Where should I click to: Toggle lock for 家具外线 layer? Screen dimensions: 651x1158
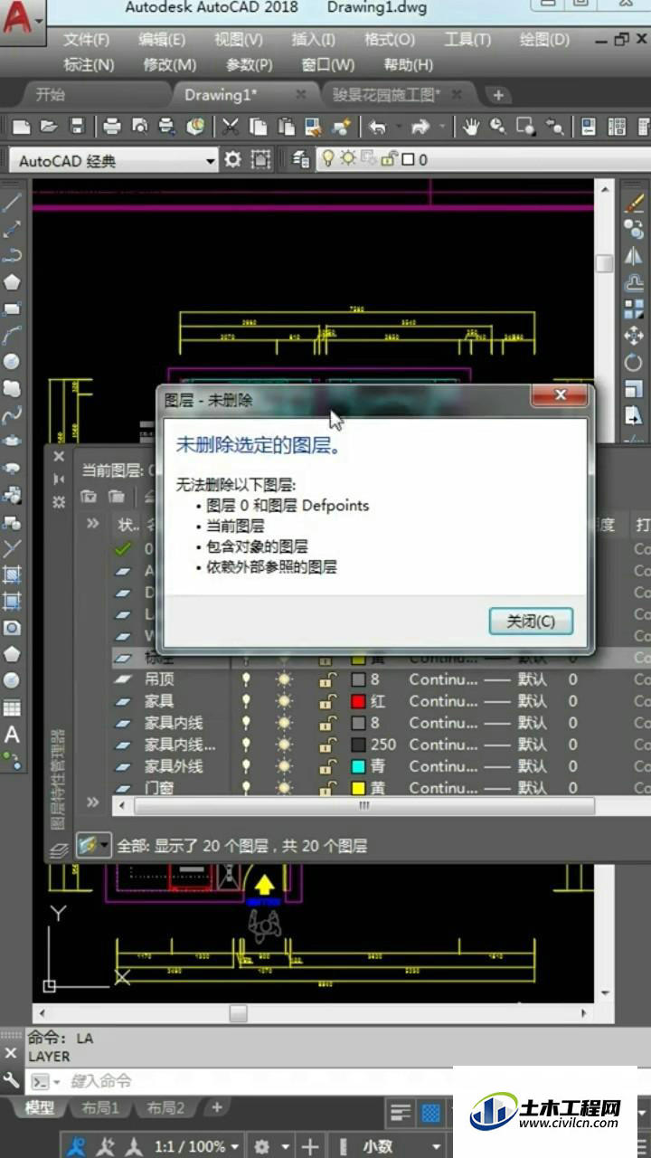(x=326, y=766)
